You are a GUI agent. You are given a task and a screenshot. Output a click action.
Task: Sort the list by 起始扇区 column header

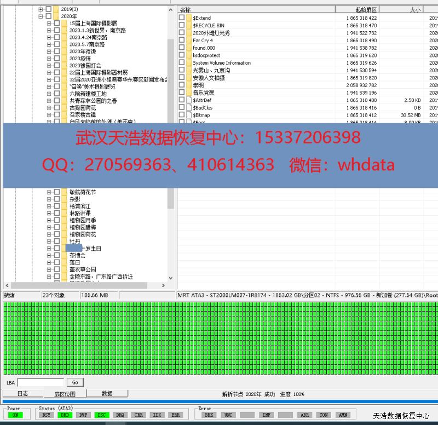tap(357, 9)
